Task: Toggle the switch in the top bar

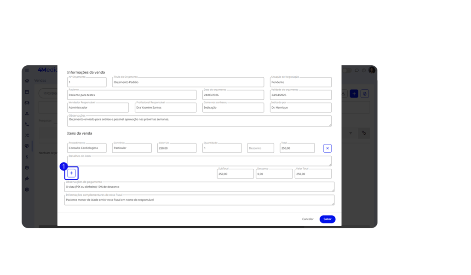Action: (x=346, y=70)
